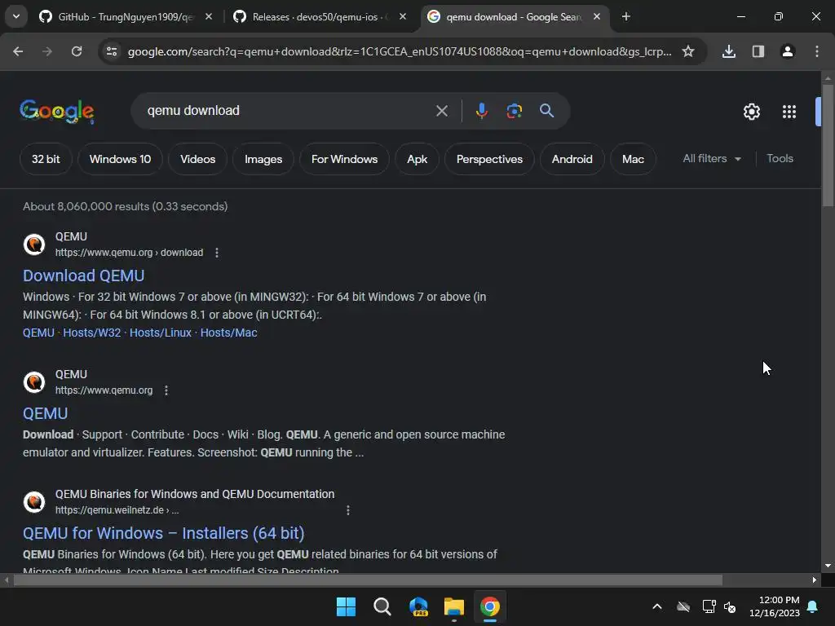The width and height of the screenshot is (835, 626).
Task: Open the Hosts/Linux sitelink
Action: pyautogui.click(x=161, y=333)
